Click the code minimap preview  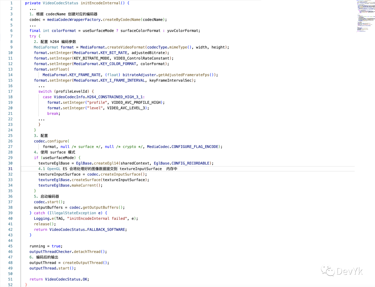point(365,17)
